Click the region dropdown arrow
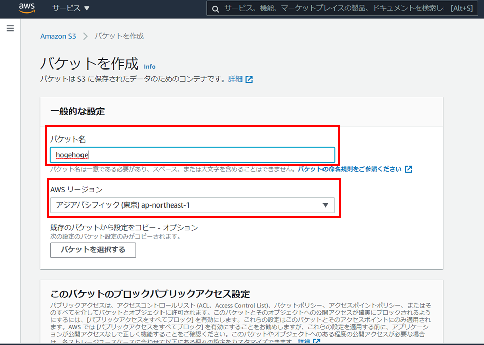This screenshot has height=345, width=484. tap(325, 205)
